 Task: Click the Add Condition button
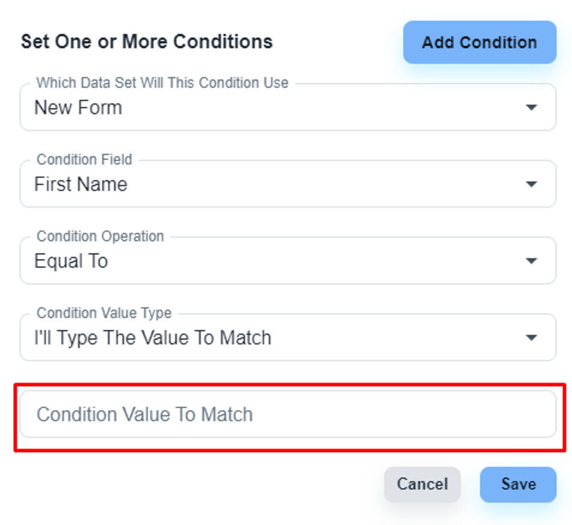point(479,42)
